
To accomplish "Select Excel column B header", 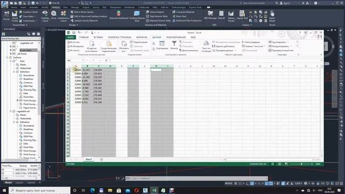I will (x=87, y=66).
